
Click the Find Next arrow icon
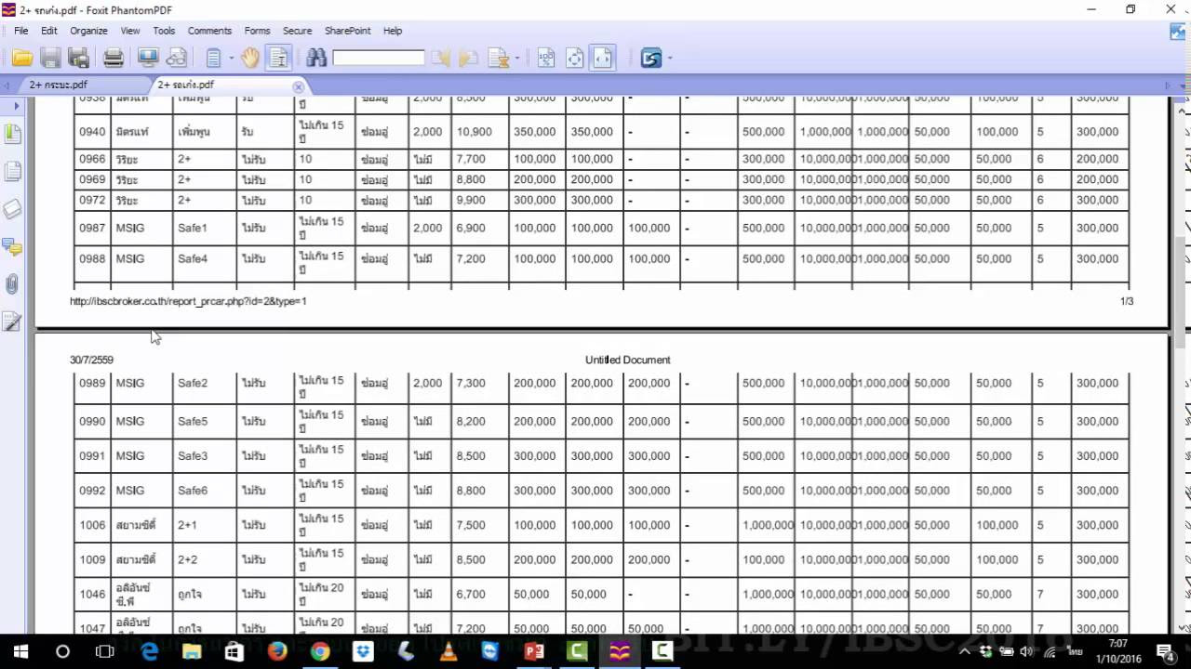pyautogui.click(x=468, y=59)
